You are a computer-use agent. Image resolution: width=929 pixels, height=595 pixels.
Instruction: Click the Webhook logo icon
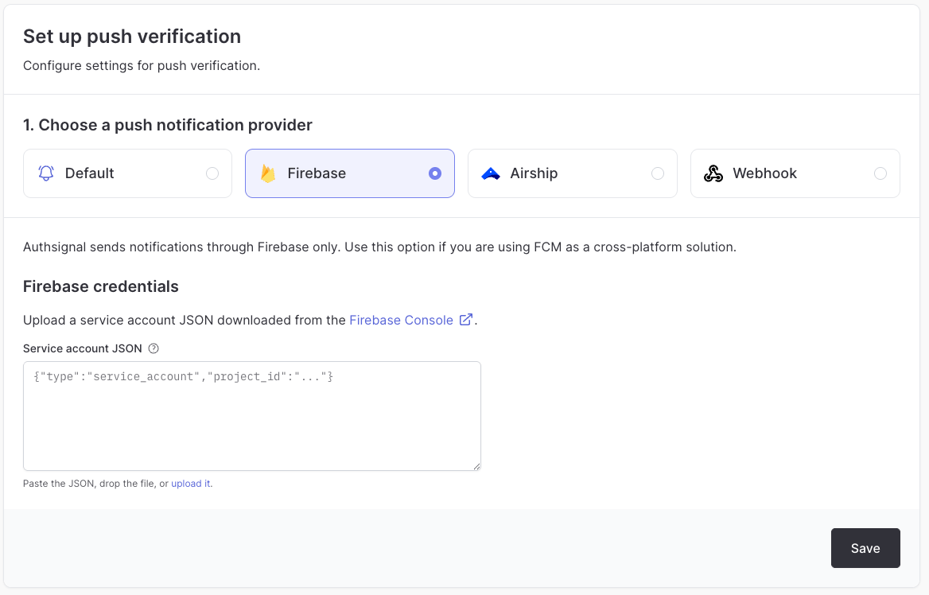click(713, 173)
